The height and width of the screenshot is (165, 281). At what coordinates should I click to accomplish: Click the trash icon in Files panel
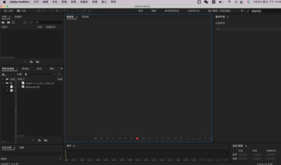coord(31,22)
